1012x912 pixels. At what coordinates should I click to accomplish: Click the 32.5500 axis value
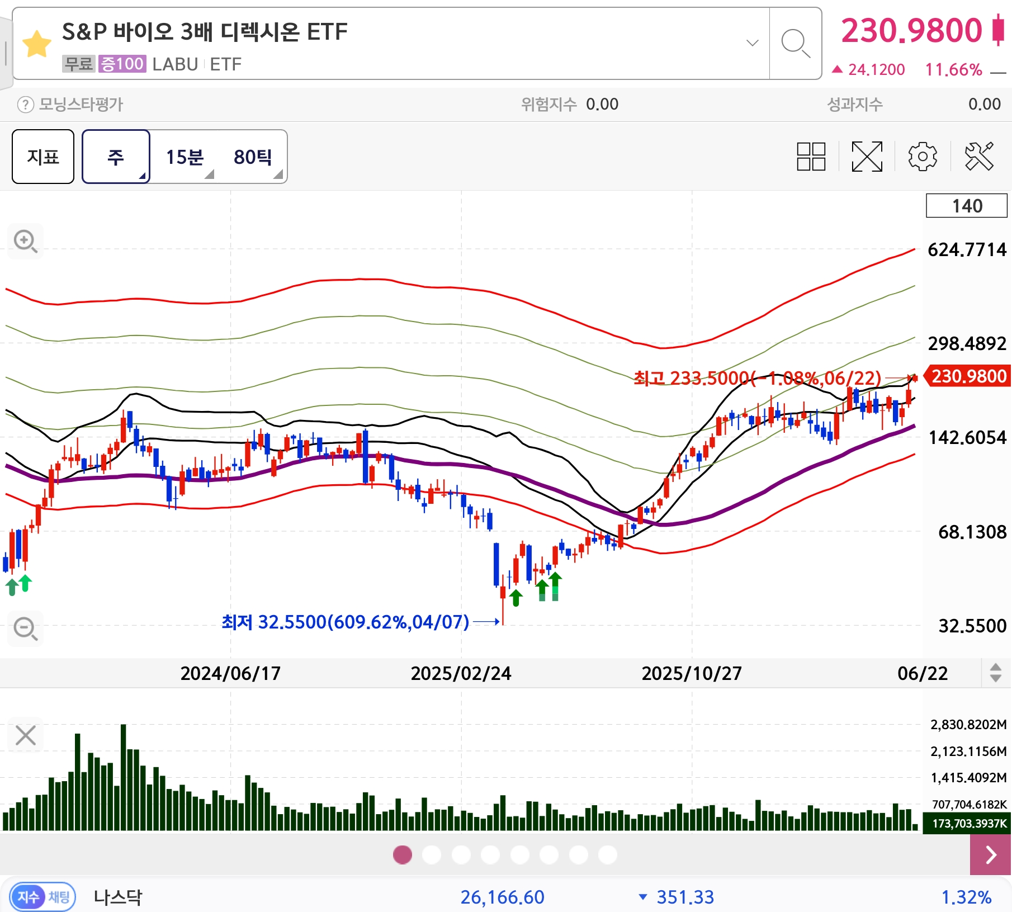click(972, 626)
